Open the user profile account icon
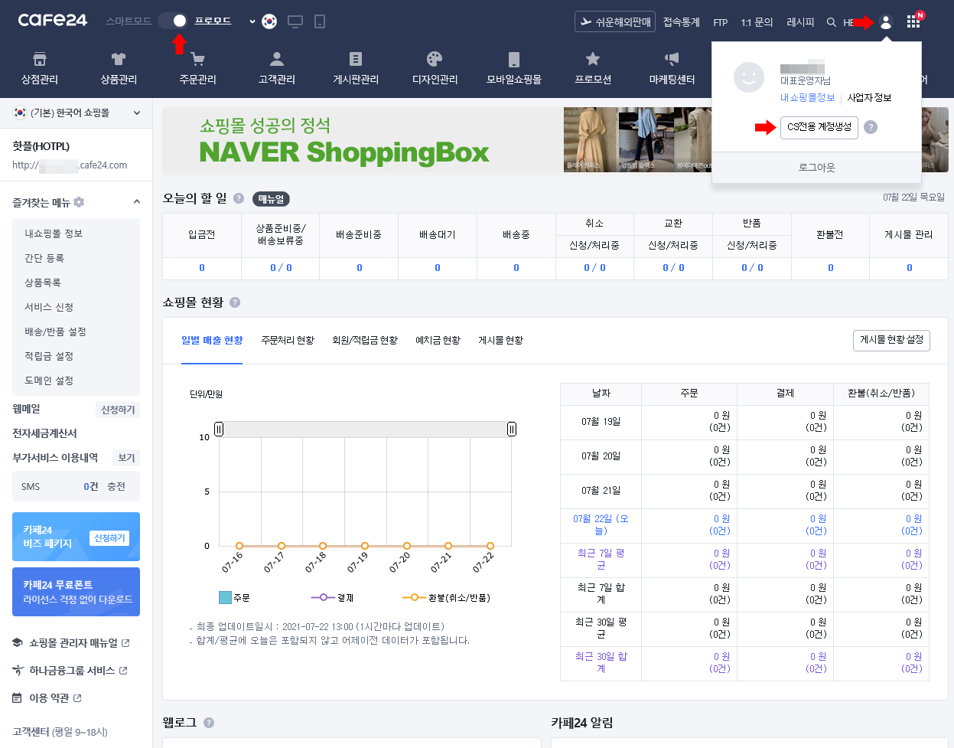The width and height of the screenshot is (954, 748). click(886, 22)
